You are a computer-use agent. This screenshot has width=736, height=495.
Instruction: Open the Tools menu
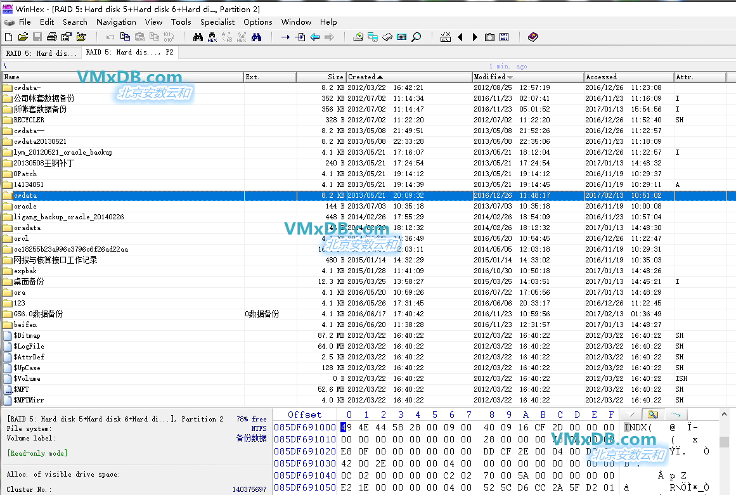[181, 22]
